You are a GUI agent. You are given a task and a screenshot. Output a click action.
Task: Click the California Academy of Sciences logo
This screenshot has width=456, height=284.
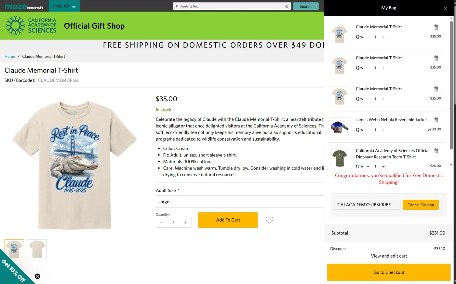[31, 26]
